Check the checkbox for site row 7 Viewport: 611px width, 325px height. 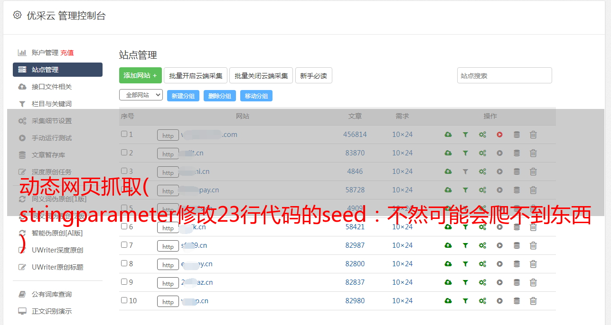coord(124,245)
